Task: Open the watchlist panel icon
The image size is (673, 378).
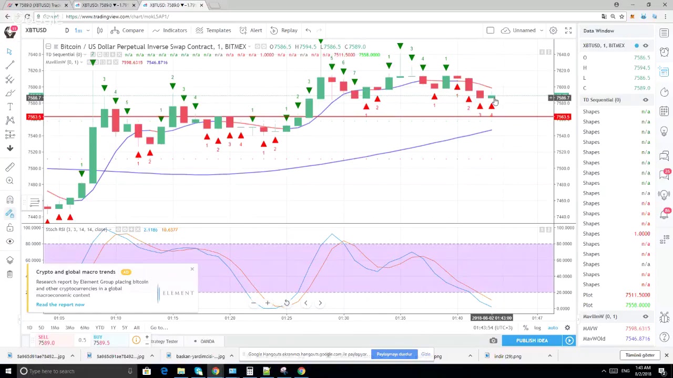Action: [665, 33]
